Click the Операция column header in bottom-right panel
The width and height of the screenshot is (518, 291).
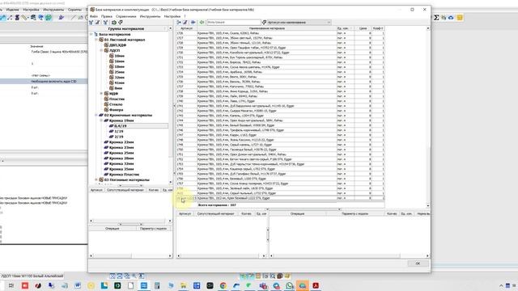(297, 213)
